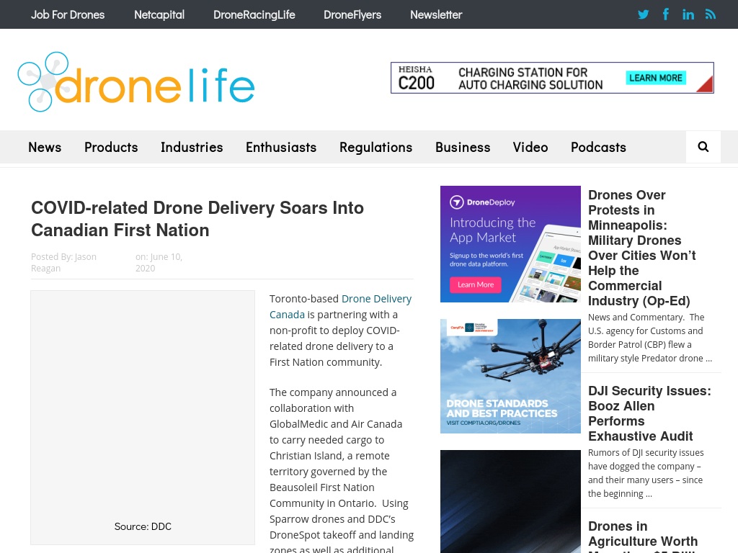Screen dimensions: 738x553
Task: Open the Twitter social icon
Action: pos(643,14)
